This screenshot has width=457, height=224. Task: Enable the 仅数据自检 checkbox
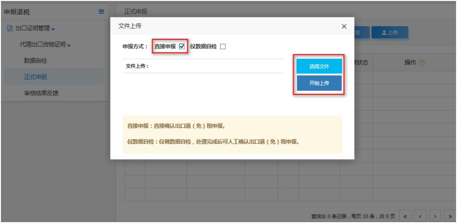click(223, 46)
